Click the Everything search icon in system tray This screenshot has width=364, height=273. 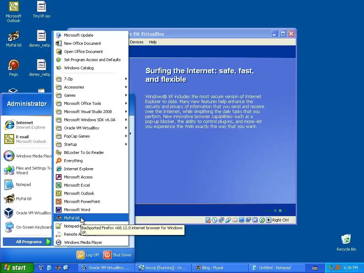[x=338, y=268]
